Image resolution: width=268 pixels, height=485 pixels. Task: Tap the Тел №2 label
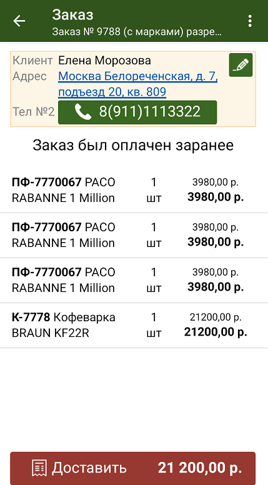[x=34, y=112]
